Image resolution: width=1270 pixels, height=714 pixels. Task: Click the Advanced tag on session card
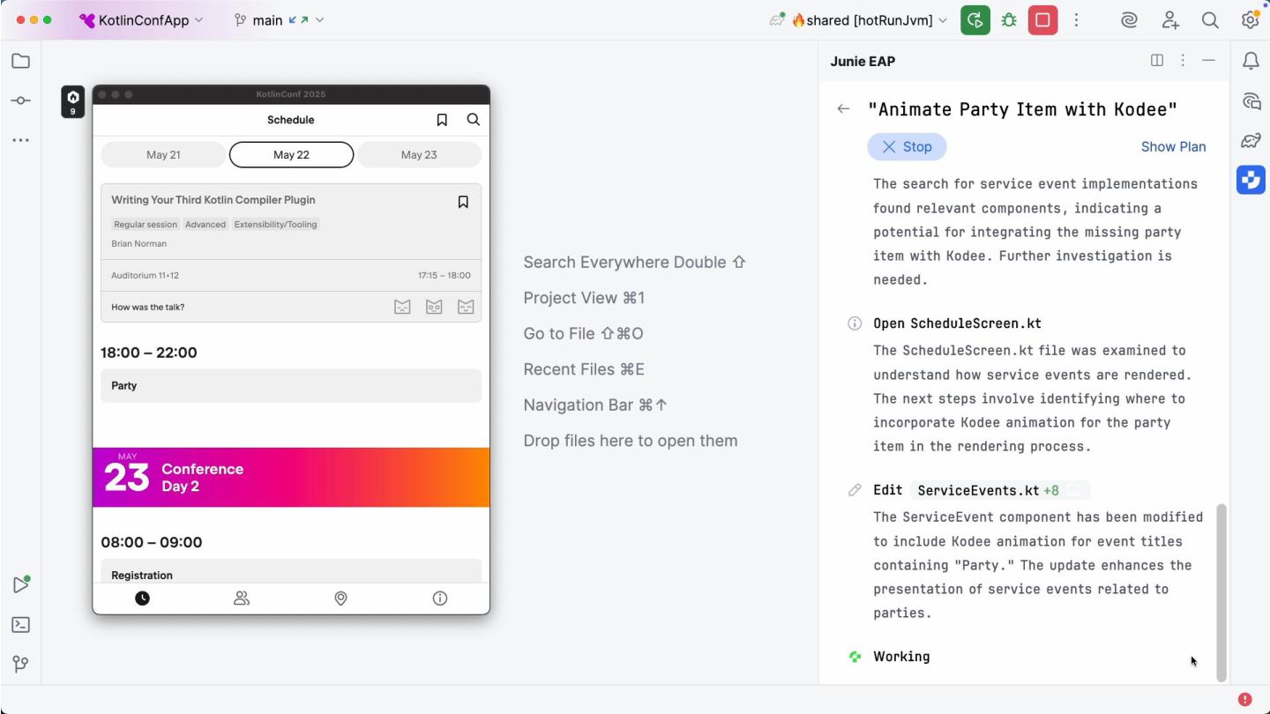tap(205, 225)
